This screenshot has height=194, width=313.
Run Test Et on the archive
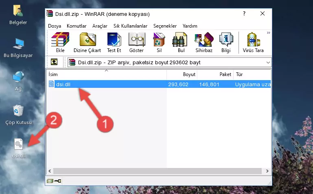pos(114,42)
